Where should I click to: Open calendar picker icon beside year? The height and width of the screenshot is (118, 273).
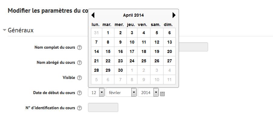(x=162, y=94)
